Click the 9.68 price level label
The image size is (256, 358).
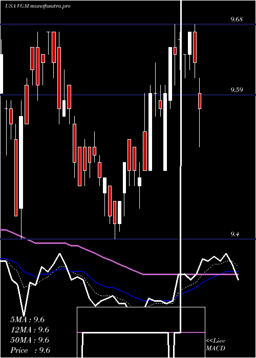(237, 19)
